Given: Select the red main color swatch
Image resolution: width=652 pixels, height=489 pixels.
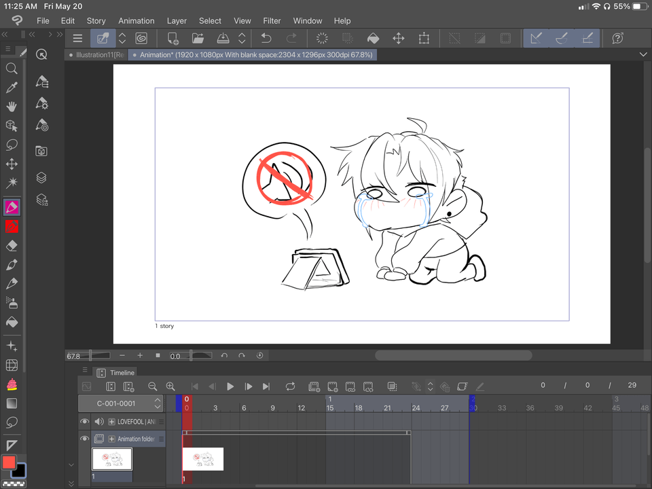Looking at the screenshot, I should coord(9,463).
